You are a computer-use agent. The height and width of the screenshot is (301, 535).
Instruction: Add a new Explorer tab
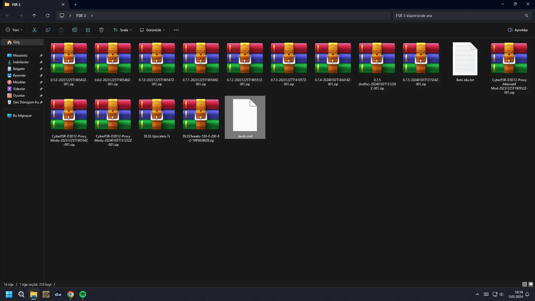coord(75,4)
